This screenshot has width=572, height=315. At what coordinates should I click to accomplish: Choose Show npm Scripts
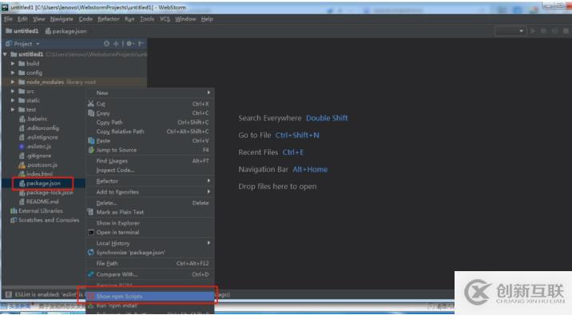(150, 297)
